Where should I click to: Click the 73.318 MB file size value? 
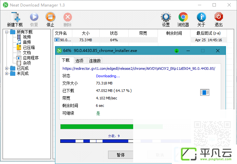104,83
